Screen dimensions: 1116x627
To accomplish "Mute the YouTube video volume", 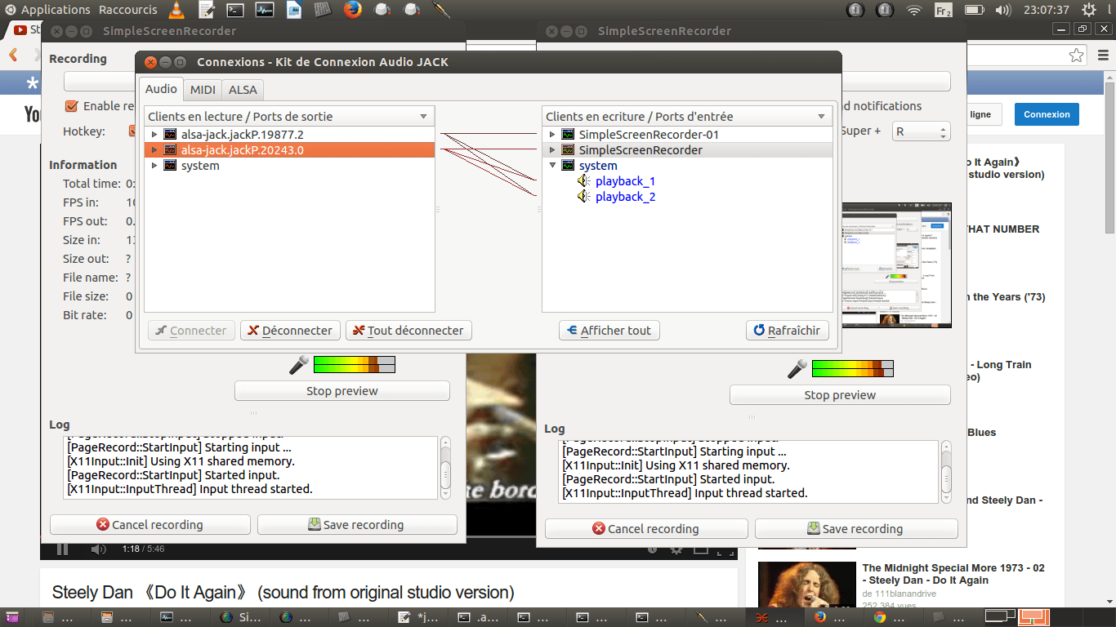I will [x=98, y=549].
